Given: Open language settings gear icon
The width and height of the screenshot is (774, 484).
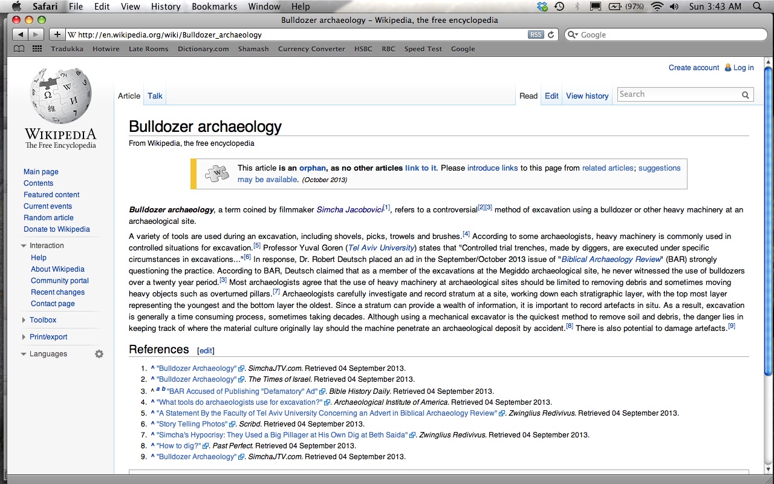Looking at the screenshot, I should [x=99, y=354].
